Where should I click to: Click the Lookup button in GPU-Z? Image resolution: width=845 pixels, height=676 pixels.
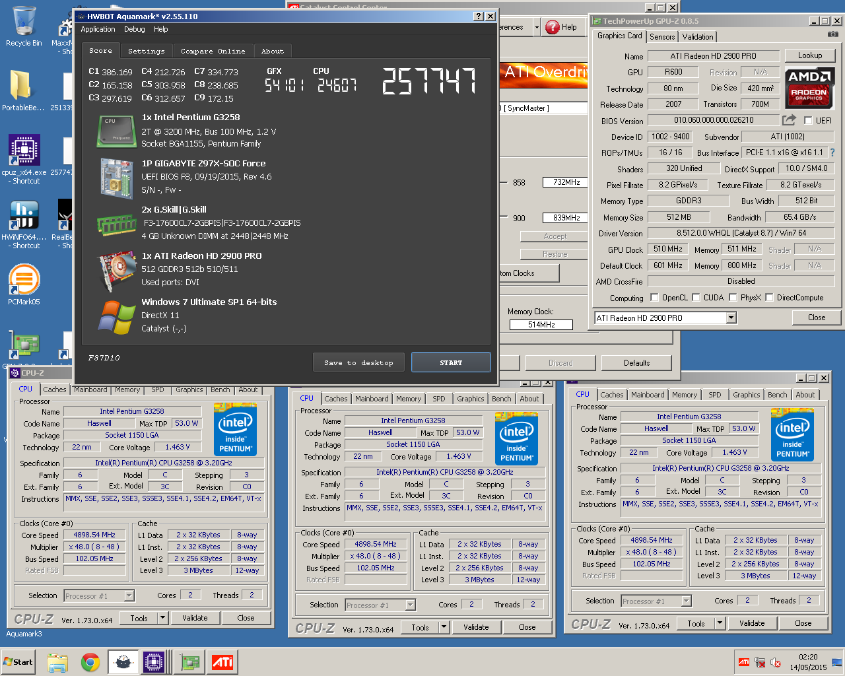click(810, 55)
